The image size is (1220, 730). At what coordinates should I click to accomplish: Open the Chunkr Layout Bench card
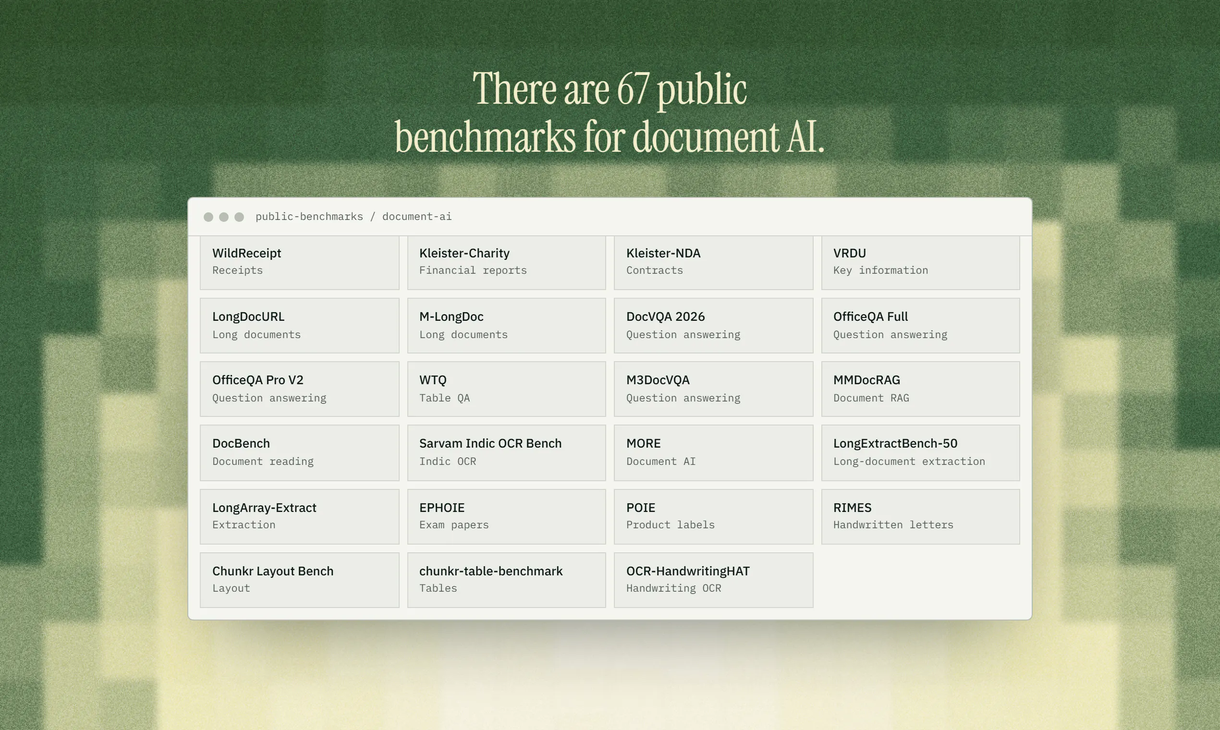tap(300, 580)
